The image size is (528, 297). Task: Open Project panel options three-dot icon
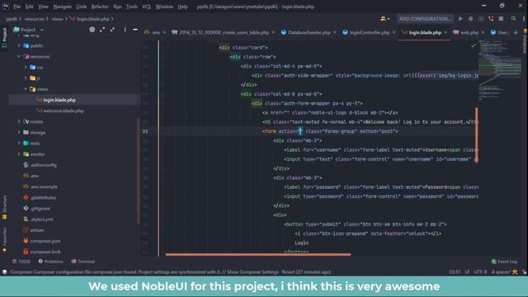[x=125, y=30]
